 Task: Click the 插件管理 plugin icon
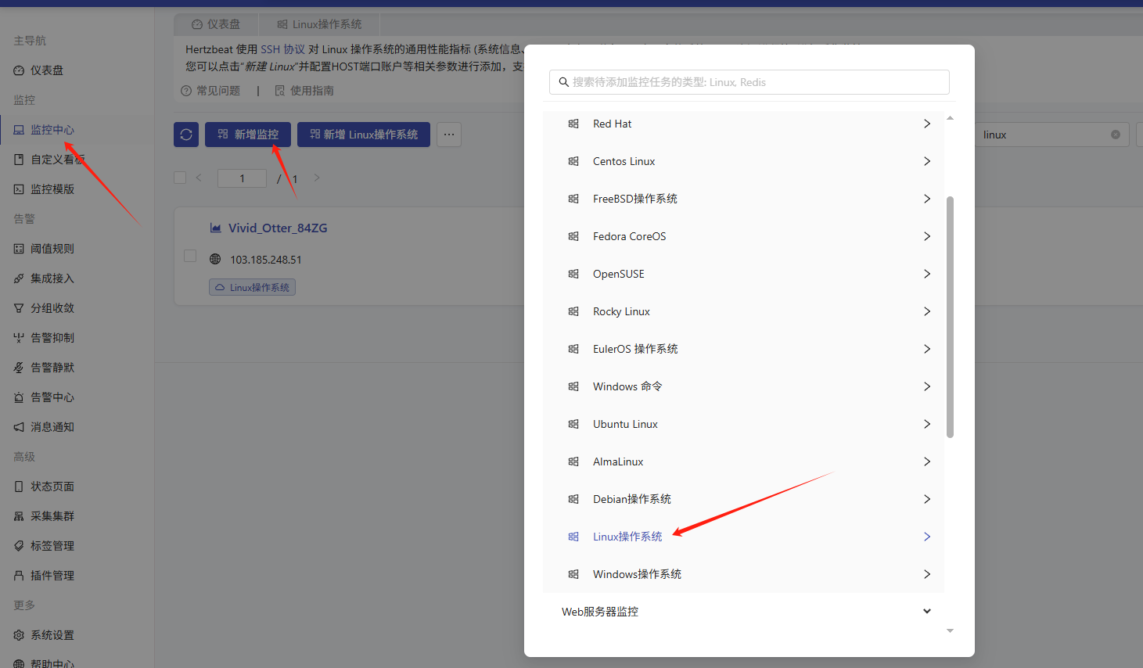(19, 576)
